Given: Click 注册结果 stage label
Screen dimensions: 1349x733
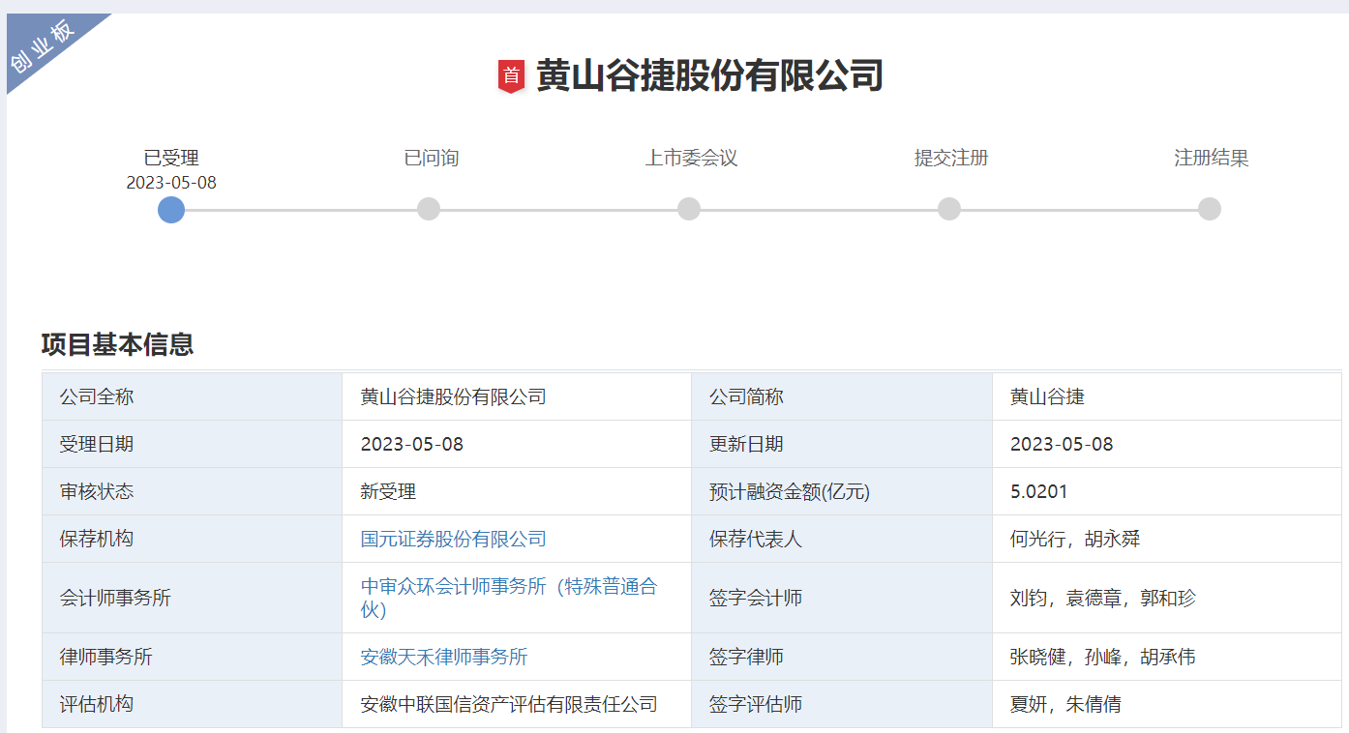Looking at the screenshot, I should click(1212, 158).
